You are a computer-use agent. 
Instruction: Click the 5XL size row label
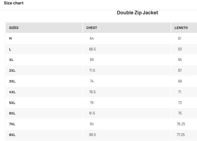click(x=12, y=103)
